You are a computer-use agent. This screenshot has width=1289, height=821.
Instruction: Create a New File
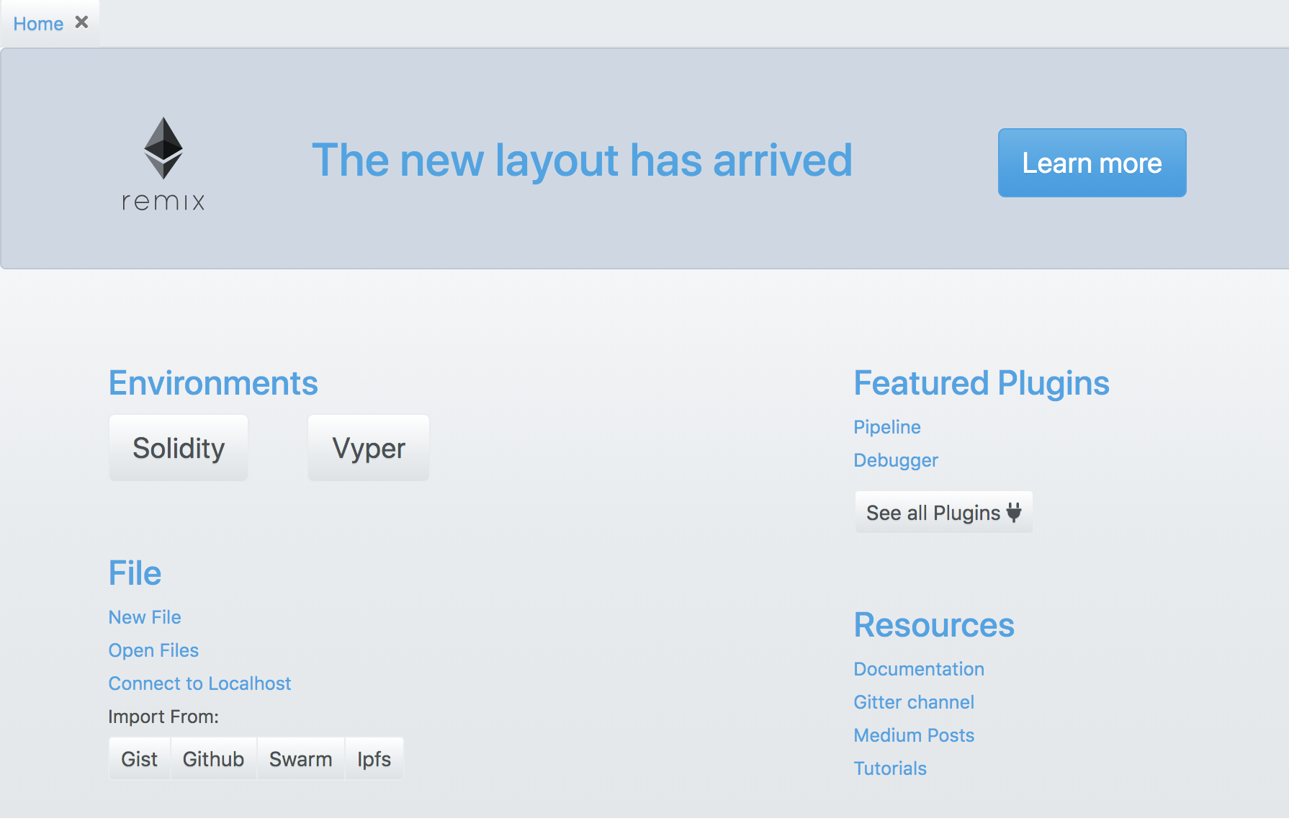[x=145, y=617]
